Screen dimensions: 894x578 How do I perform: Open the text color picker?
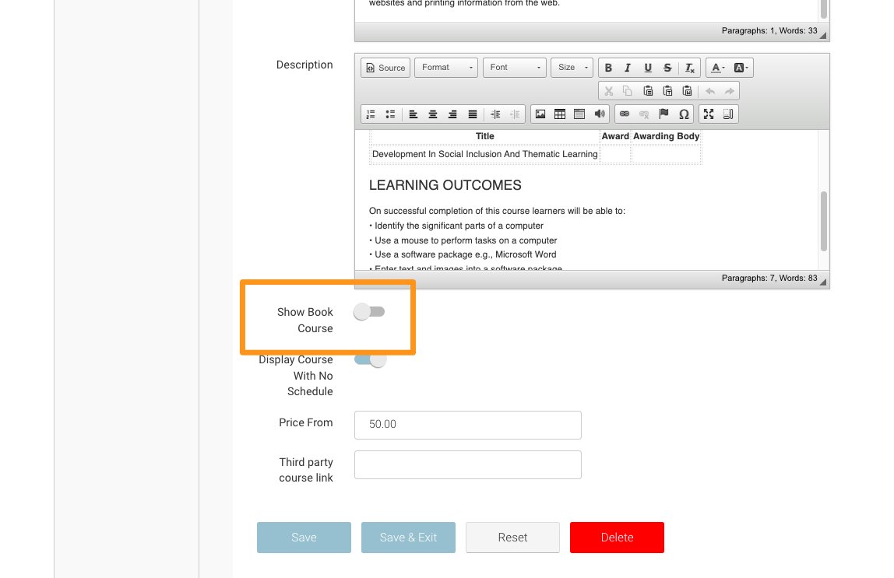[718, 68]
